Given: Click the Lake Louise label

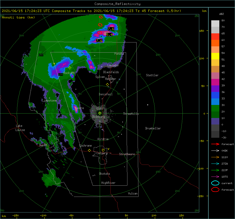Looking at the screenshot, I should click(20, 128).
